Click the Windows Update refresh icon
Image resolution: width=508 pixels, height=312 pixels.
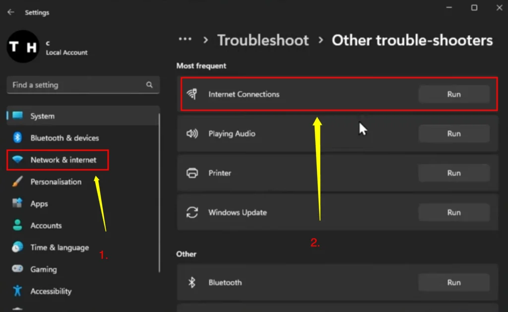192,212
